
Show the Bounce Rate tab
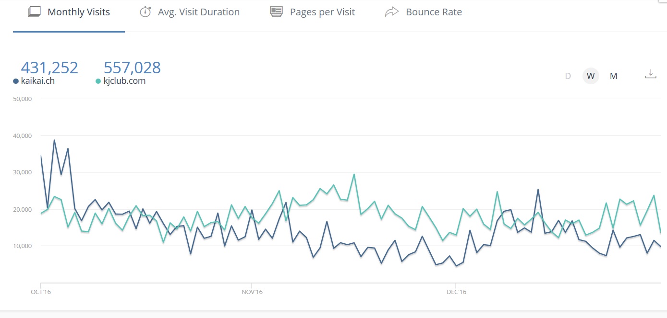pyautogui.click(x=434, y=12)
